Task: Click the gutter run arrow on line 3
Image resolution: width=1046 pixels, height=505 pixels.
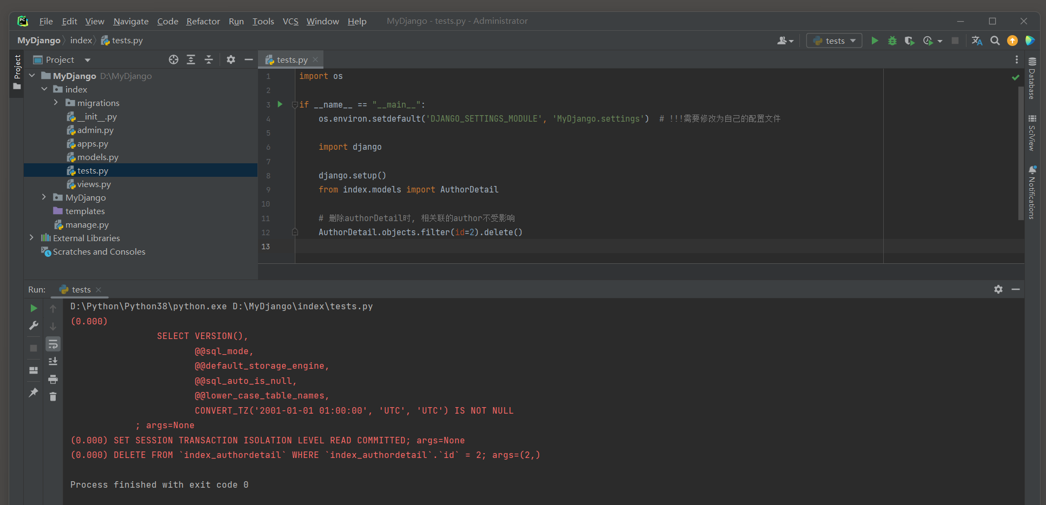Action: [280, 104]
